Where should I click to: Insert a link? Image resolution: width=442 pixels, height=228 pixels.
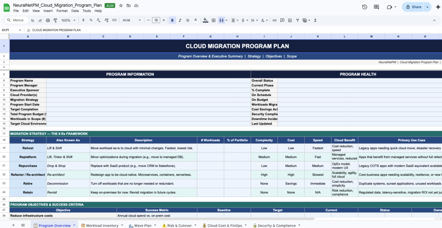point(274,20)
